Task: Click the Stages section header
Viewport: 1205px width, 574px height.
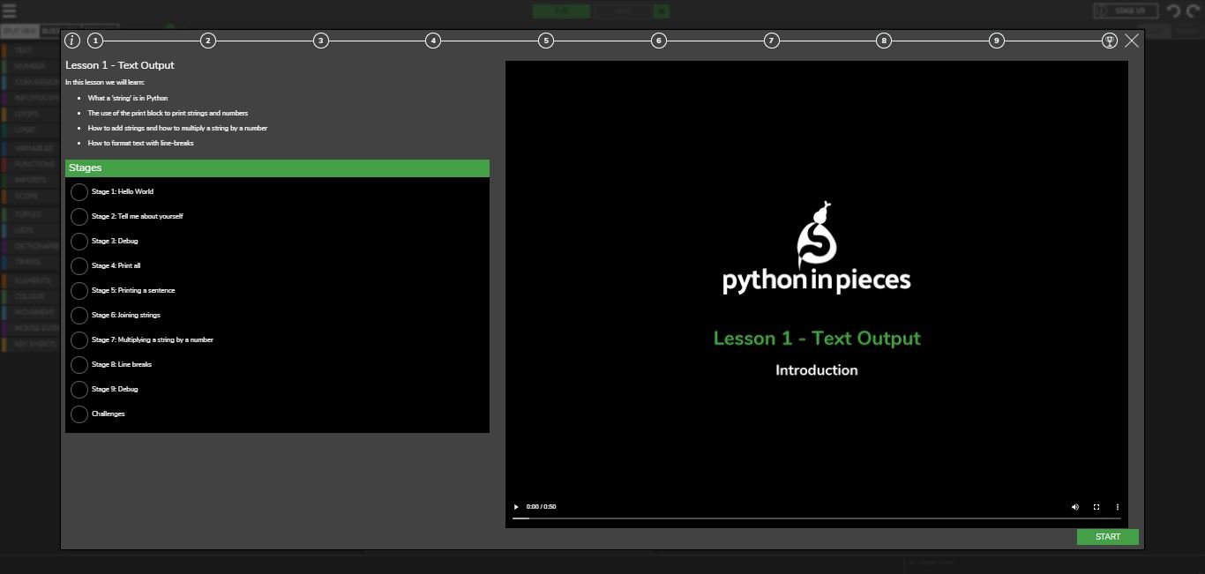Action: pyautogui.click(x=277, y=168)
